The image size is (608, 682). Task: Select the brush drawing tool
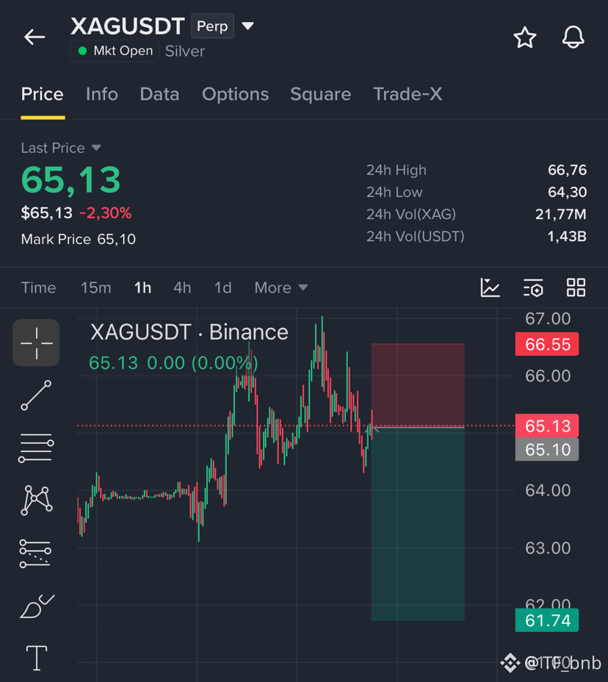(x=37, y=606)
